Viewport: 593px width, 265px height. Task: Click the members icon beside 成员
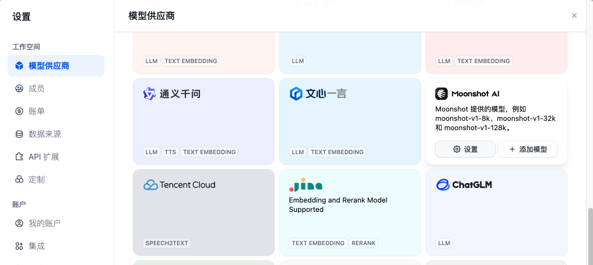tap(19, 89)
